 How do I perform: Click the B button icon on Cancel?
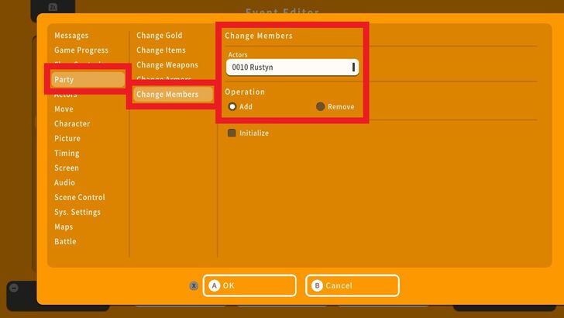click(x=317, y=285)
